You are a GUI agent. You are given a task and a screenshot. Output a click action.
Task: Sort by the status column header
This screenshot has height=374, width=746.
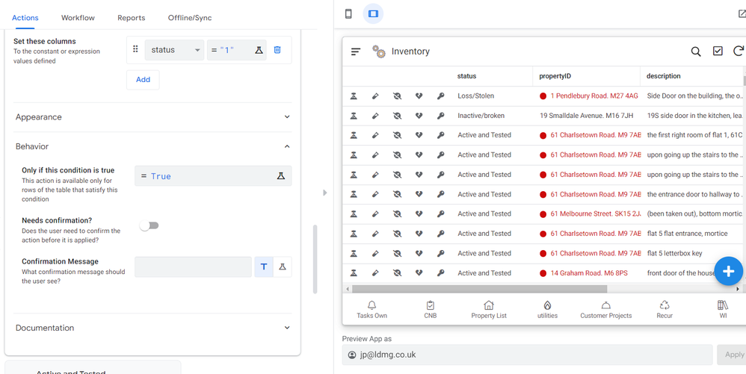[x=466, y=76]
